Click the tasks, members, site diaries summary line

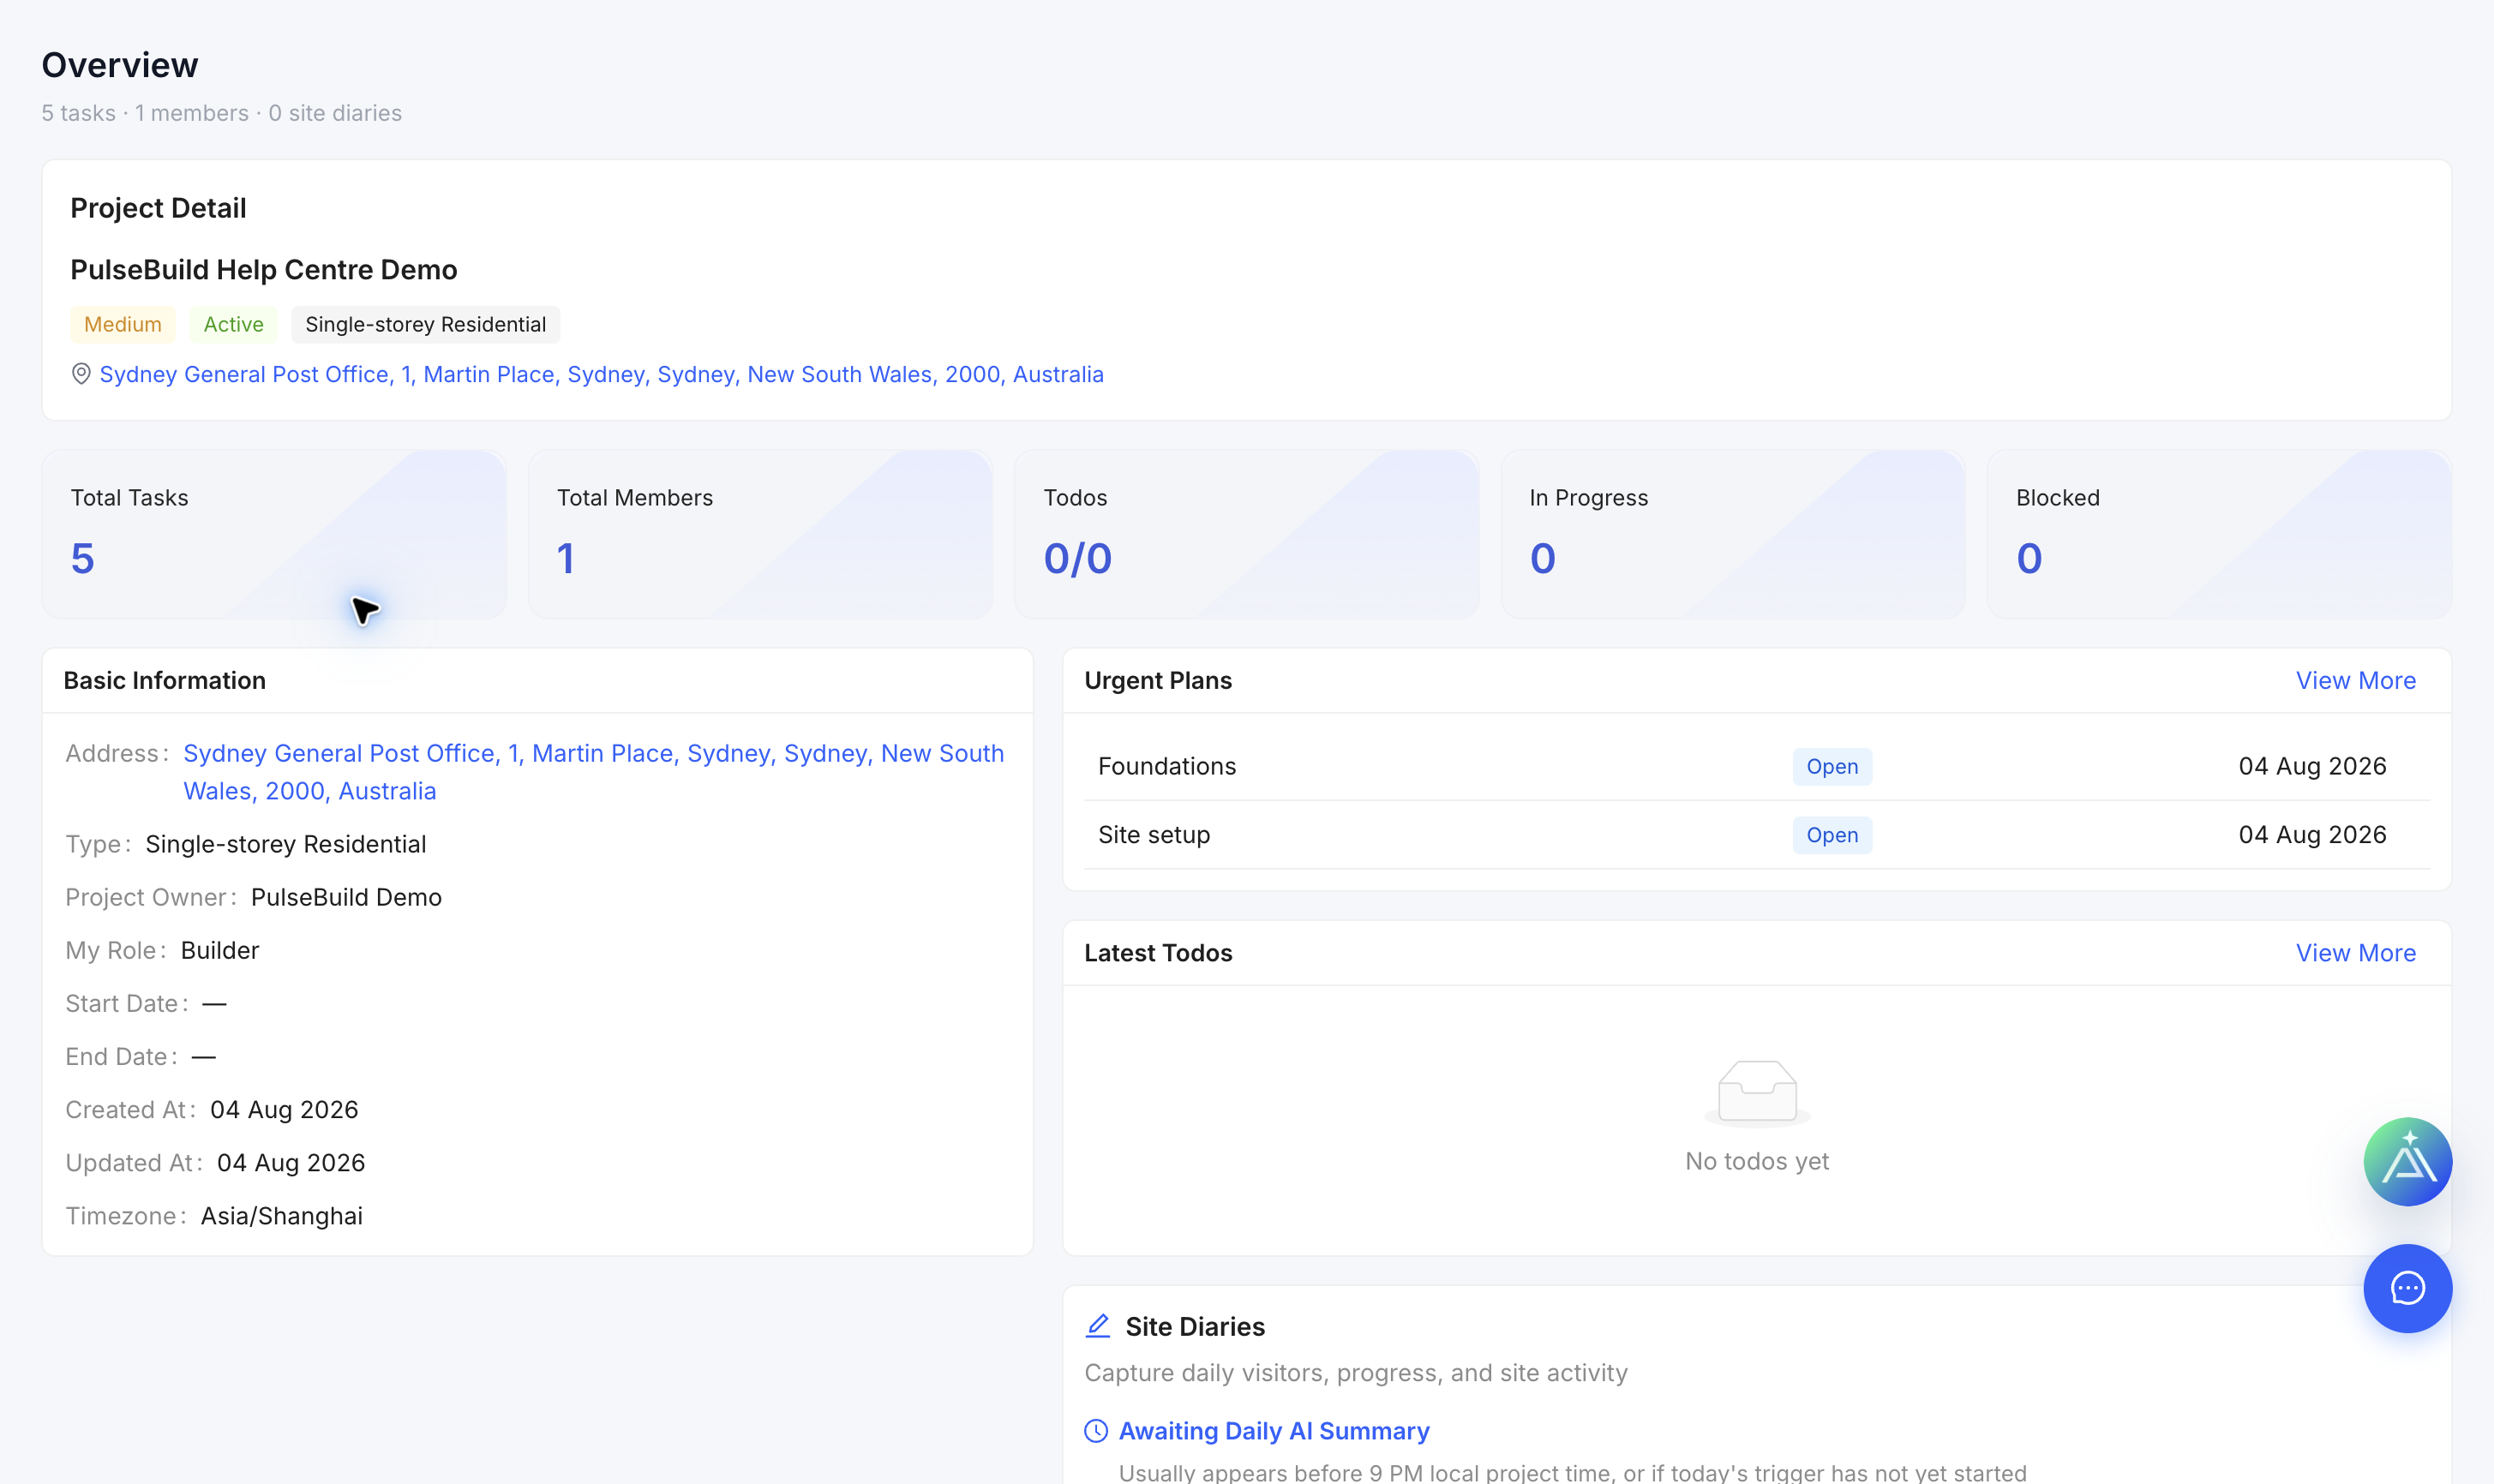coord(222,113)
